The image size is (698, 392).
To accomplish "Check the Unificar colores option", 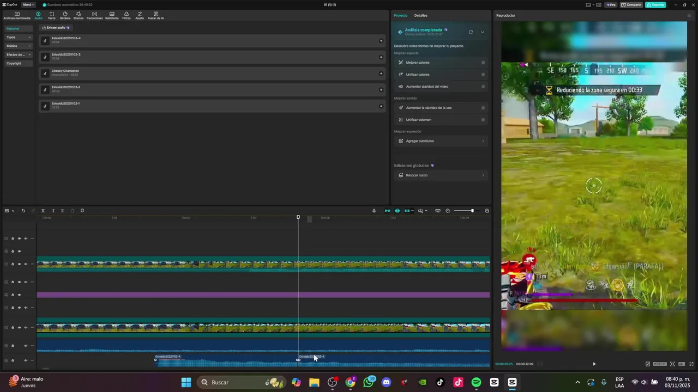I will point(483,75).
